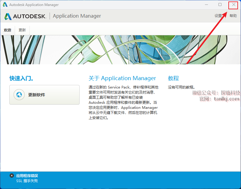Click the 关于 Application Manager heading
The image size is (241, 189).
122,78
